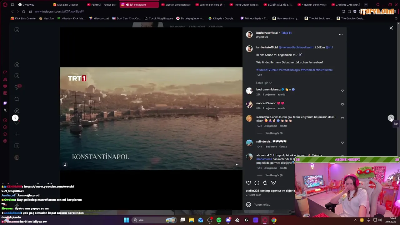Open the browser tab search magnifier
This screenshot has height=225, width=400.
coord(378,5)
